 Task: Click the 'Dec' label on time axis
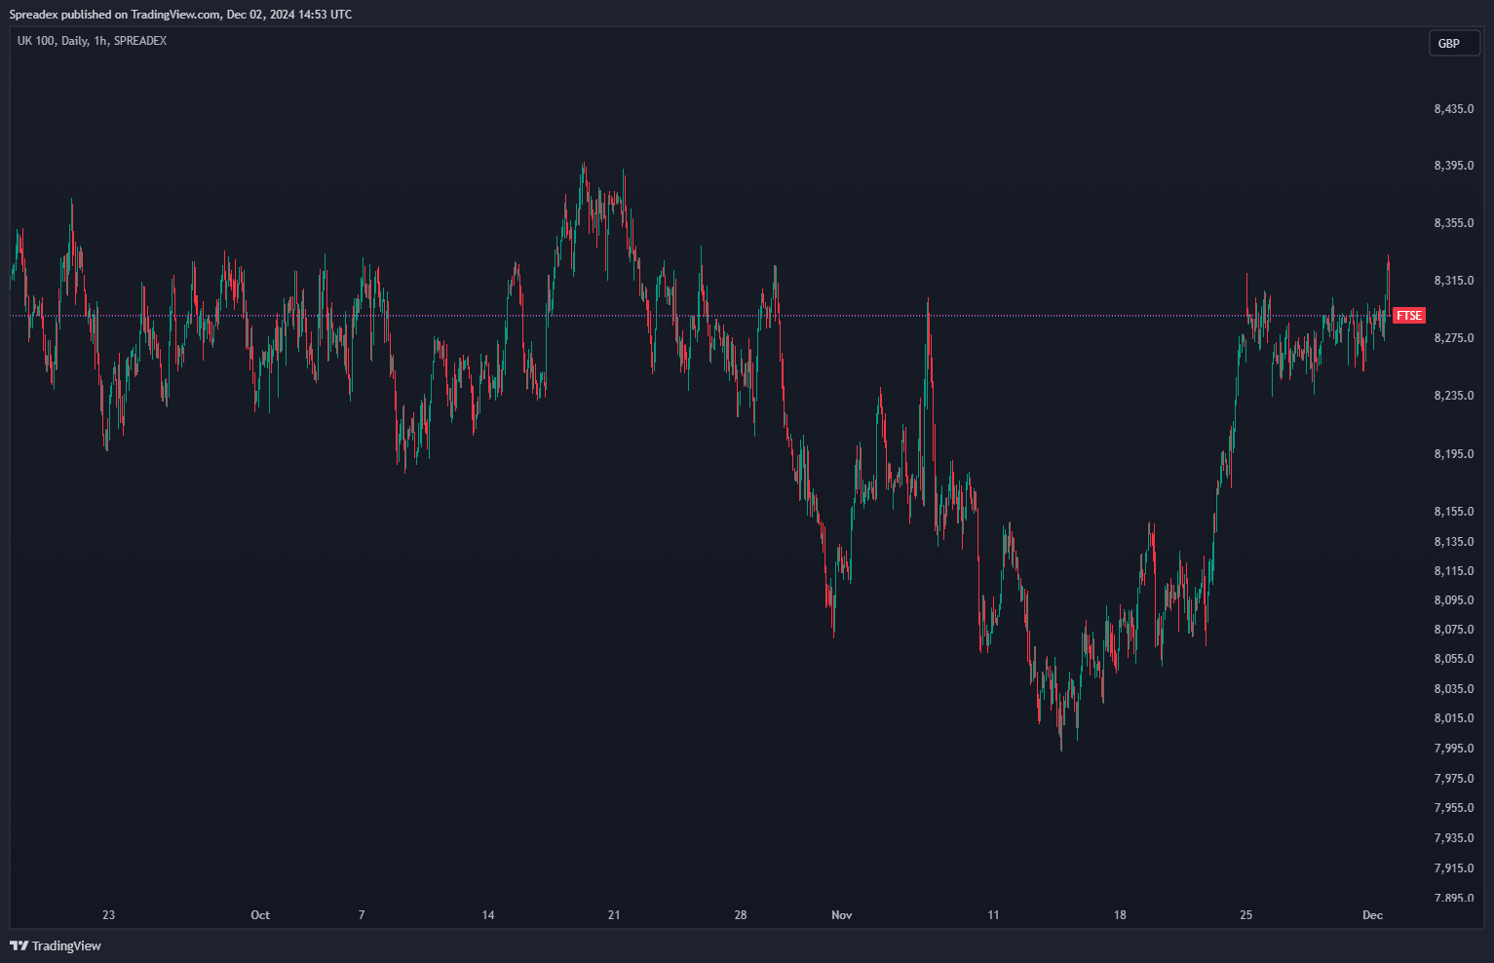[x=1372, y=915]
